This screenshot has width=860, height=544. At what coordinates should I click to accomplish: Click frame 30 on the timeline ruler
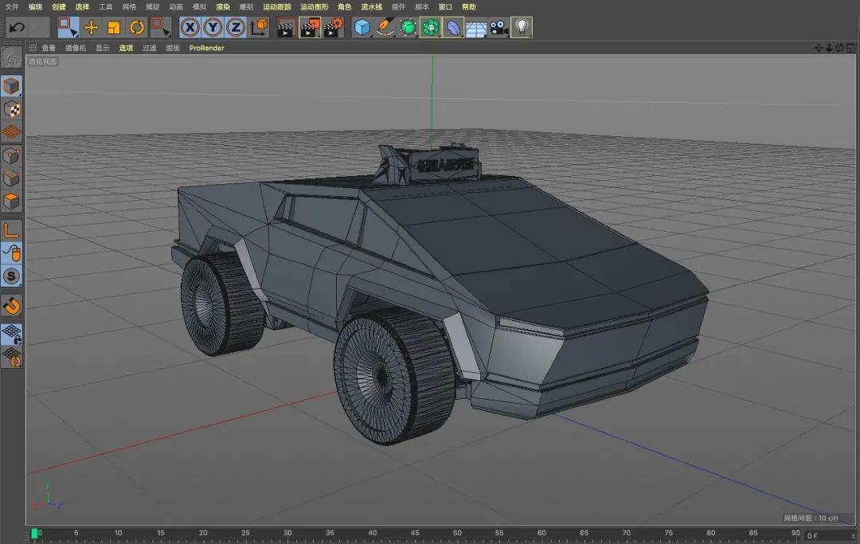[287, 533]
